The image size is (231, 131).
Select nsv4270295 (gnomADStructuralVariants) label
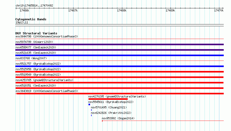pyautogui.click(x=117, y=96)
